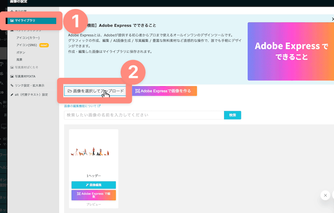Click the pencil icon beside alt設定
The image size is (334, 213).
pyautogui.click(x=12, y=94)
